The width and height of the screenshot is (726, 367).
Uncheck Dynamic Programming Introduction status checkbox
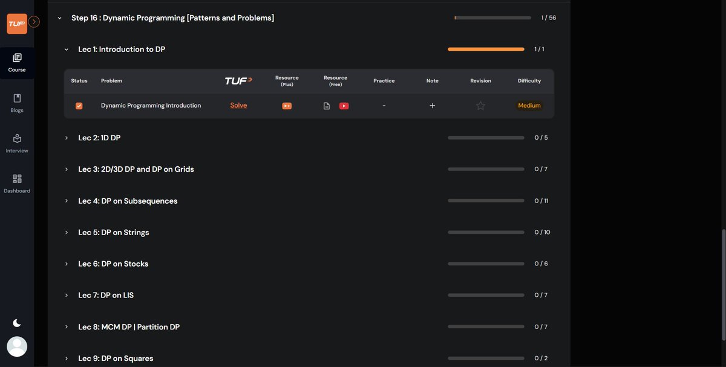point(79,106)
